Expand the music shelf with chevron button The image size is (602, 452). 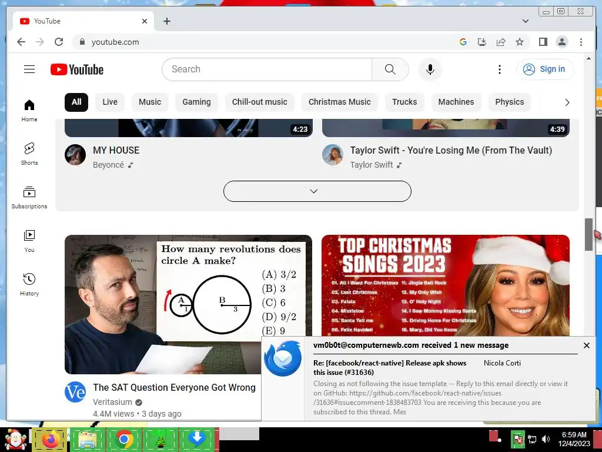(x=317, y=191)
